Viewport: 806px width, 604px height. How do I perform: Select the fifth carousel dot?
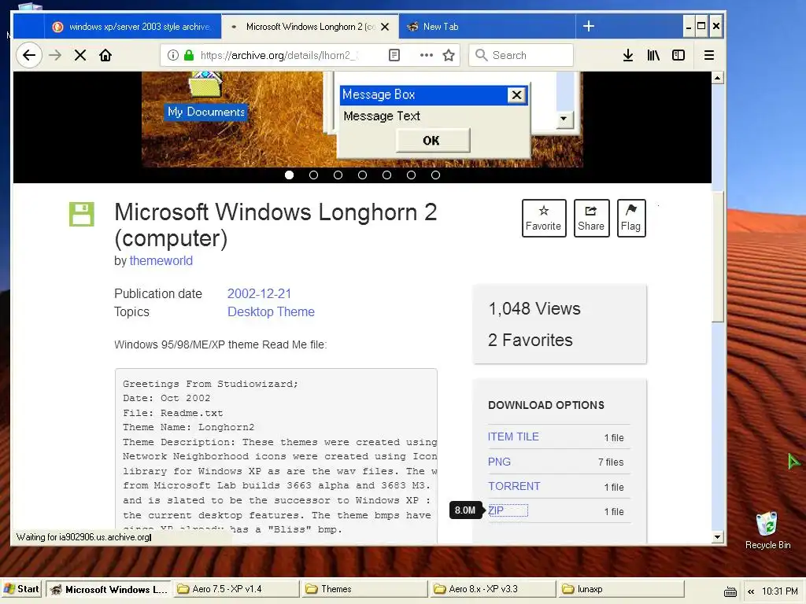point(386,175)
